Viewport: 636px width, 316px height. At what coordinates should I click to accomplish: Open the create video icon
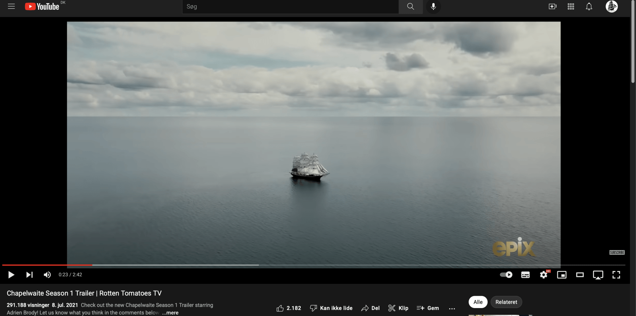point(553,7)
